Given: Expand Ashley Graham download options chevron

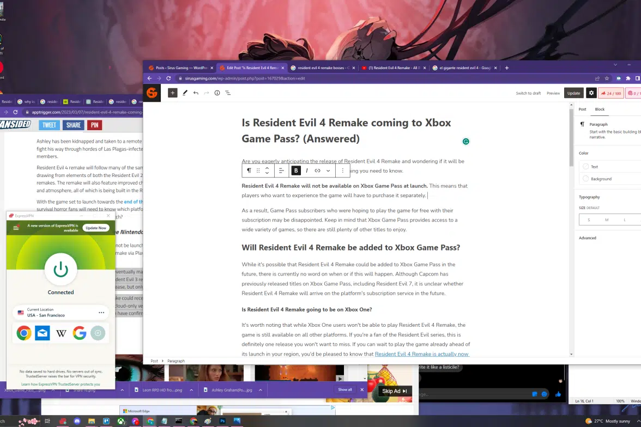Looking at the screenshot, I should pos(261,390).
